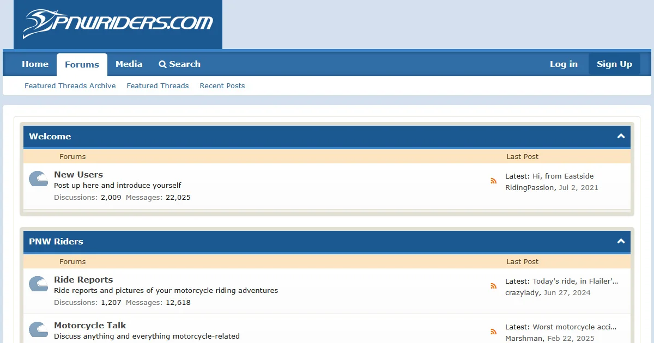Open the Recent Posts link
Image resolution: width=654 pixels, height=343 pixels.
(x=222, y=85)
